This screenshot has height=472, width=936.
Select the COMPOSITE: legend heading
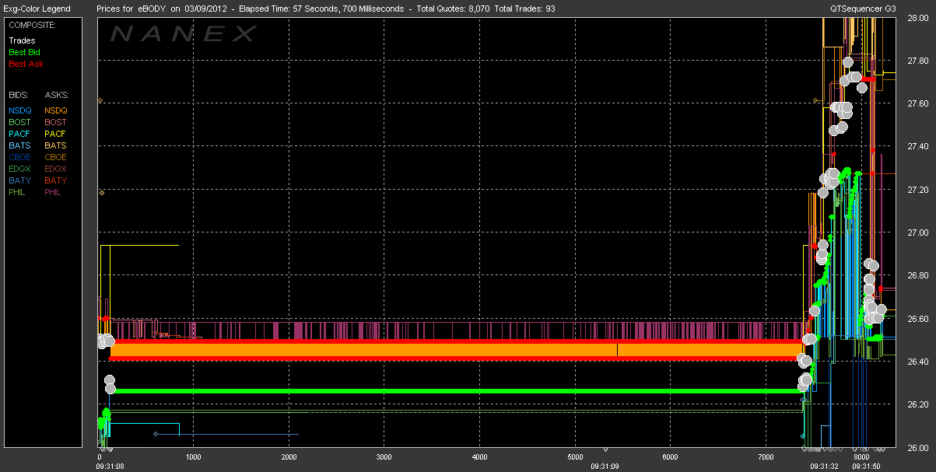pos(30,24)
